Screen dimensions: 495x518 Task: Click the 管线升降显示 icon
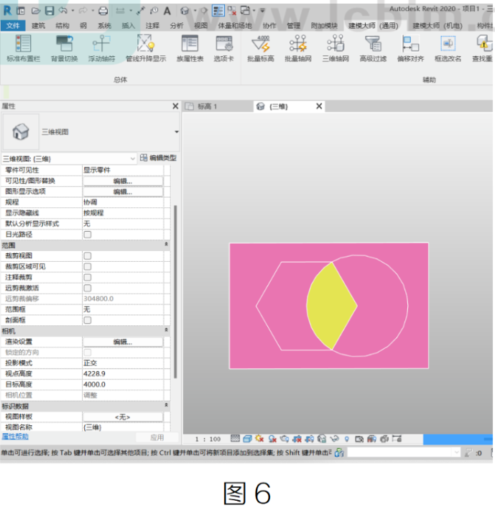tap(146, 44)
